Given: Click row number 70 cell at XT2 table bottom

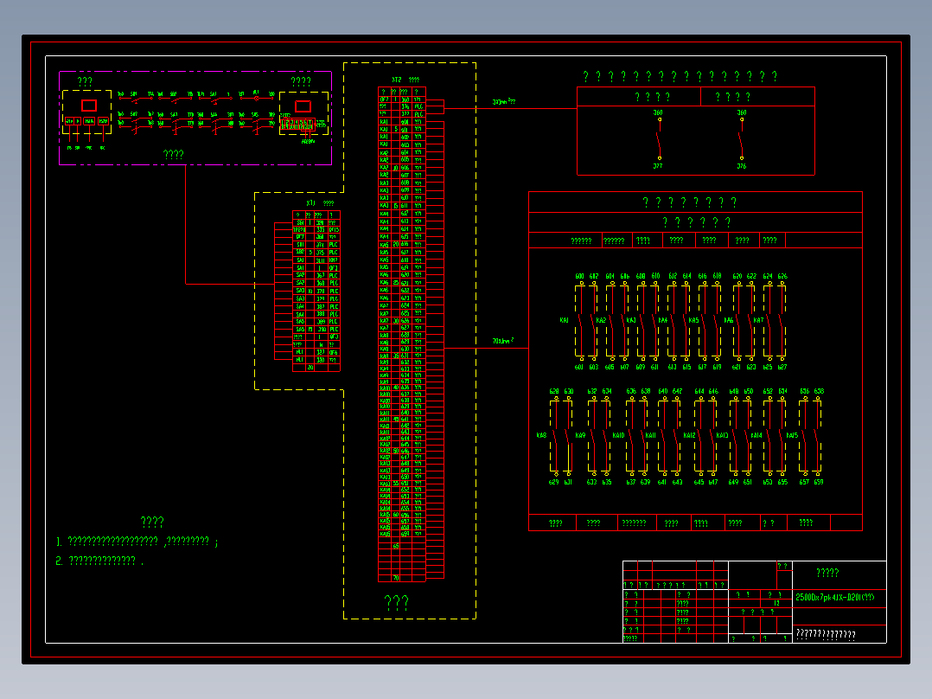Looking at the screenshot, I should (x=396, y=578).
